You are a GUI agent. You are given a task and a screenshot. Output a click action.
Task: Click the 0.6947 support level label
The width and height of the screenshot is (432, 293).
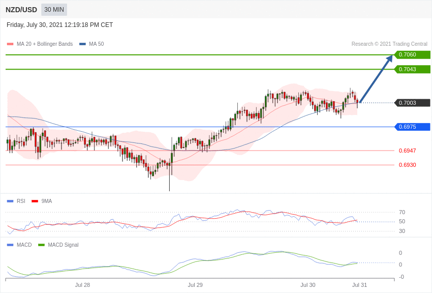pos(407,151)
